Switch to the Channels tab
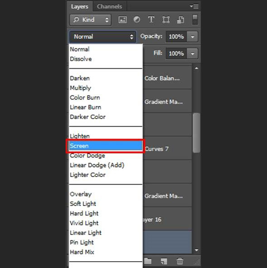Image resolution: width=267 pixels, height=268 pixels. point(110,6)
